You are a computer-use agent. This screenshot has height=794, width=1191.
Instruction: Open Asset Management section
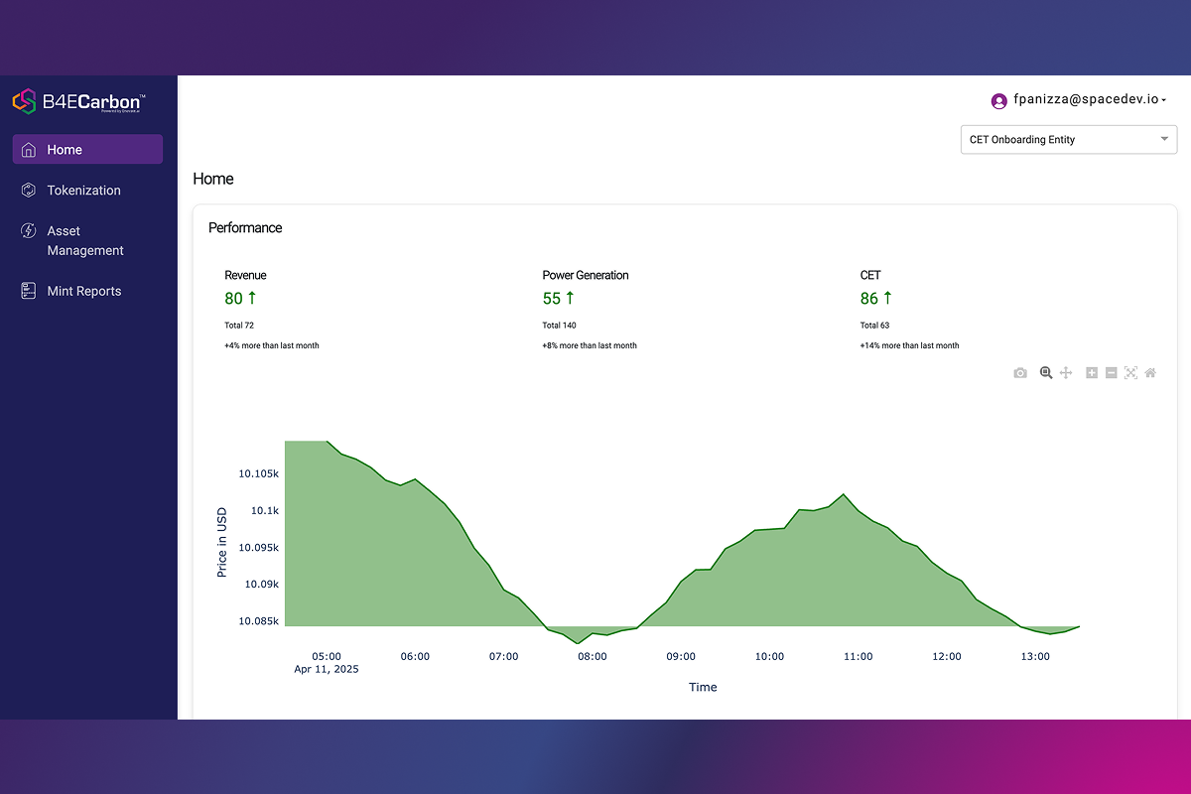coord(85,241)
